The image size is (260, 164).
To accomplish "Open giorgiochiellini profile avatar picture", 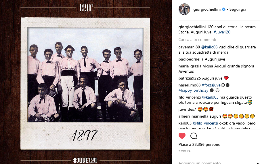I will coord(184,9).
